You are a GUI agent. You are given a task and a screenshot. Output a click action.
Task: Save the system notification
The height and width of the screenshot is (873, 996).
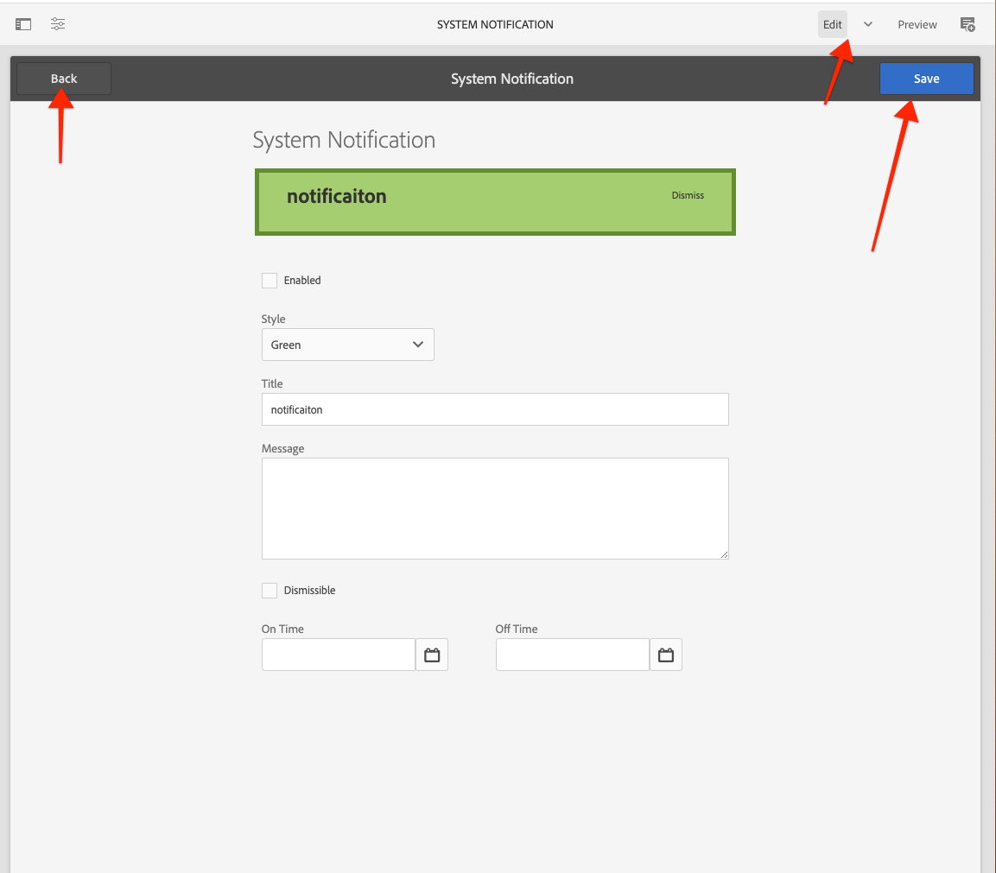(926, 79)
